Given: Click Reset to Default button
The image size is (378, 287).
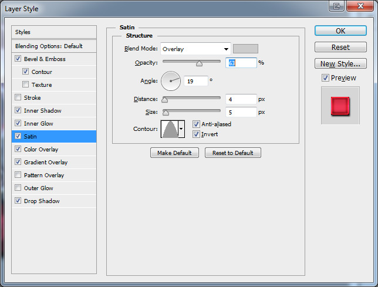Looking at the screenshot, I should click(x=232, y=153).
